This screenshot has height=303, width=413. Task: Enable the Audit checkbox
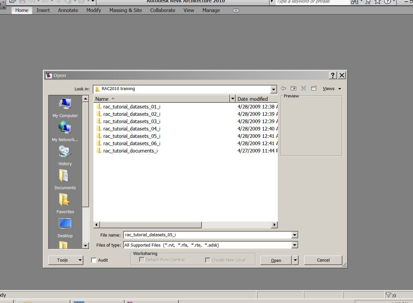coord(94,260)
